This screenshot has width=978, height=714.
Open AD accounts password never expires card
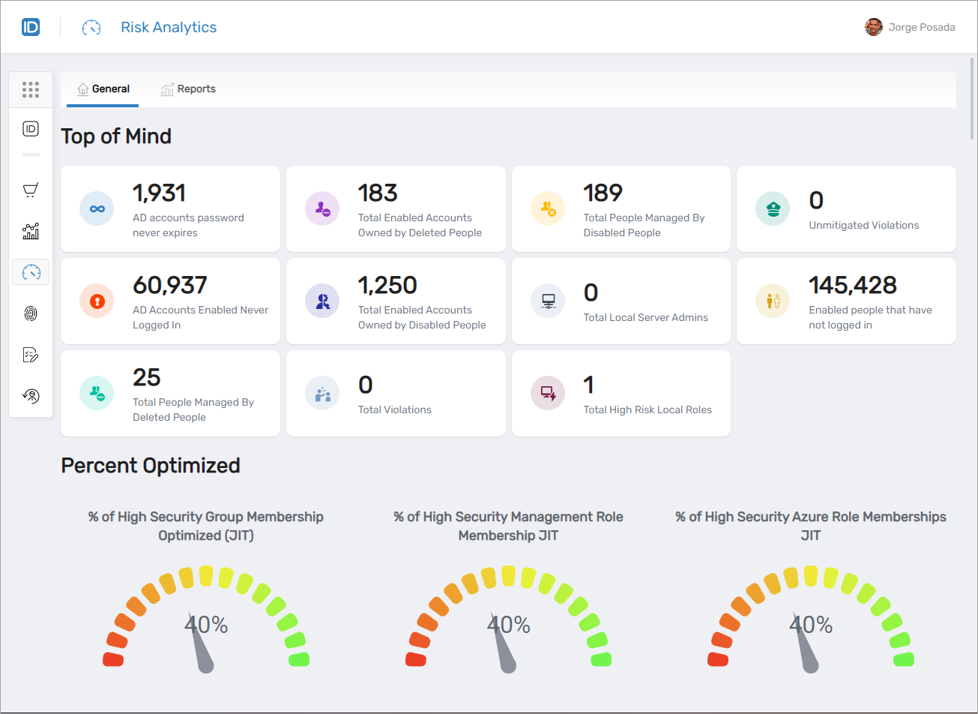[x=170, y=209]
